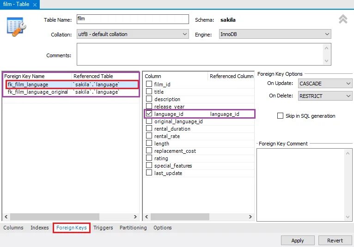Check the film_id column checkbox
The image size is (354, 247).
point(149,84)
